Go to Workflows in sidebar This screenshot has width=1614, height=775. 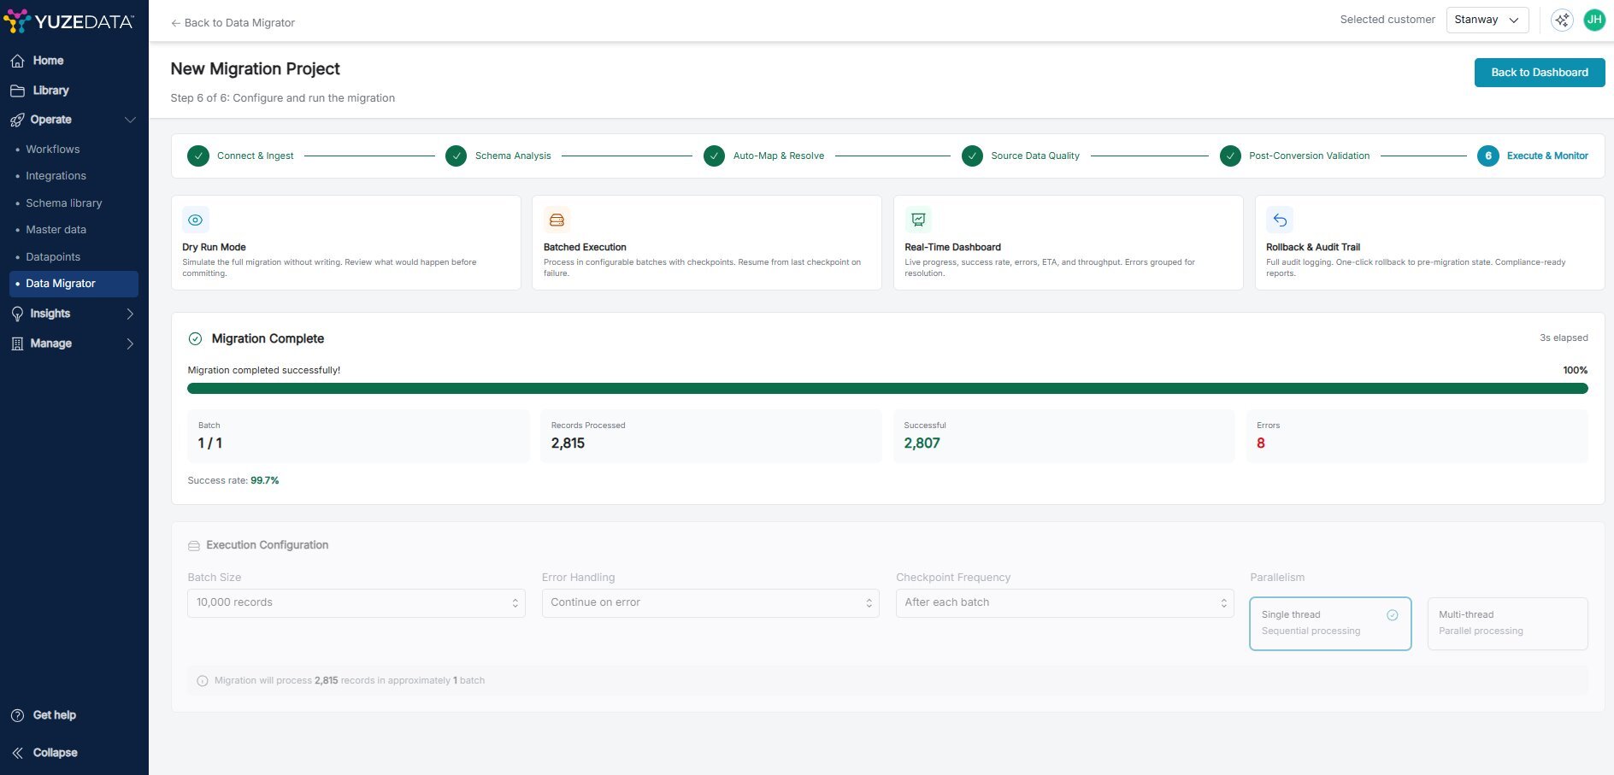(x=53, y=150)
